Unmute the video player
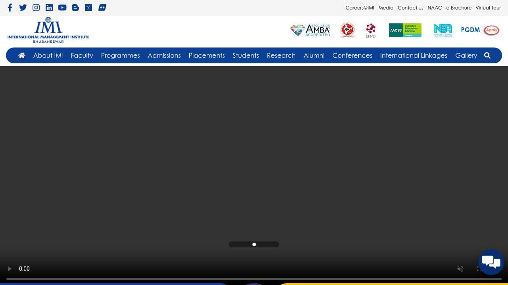Screen dimensions: 508x285 pos(460,269)
